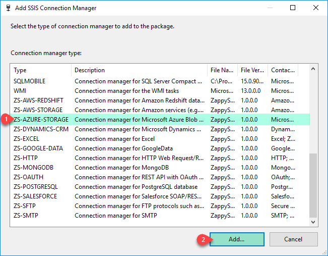Click the Add... button
Image resolution: width=328 pixels, height=256 pixels.
[x=237, y=239]
